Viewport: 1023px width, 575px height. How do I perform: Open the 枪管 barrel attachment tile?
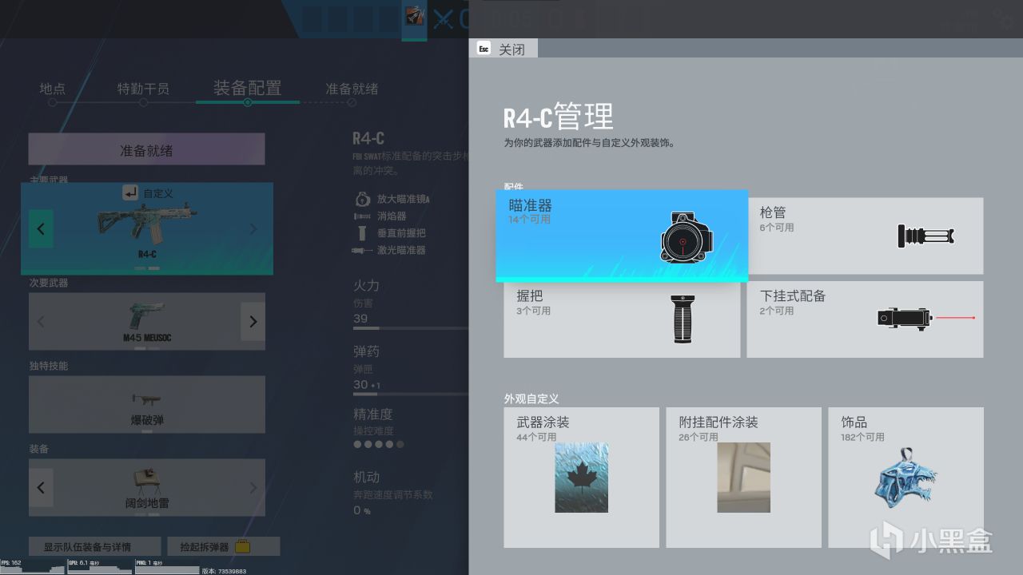[x=865, y=236]
